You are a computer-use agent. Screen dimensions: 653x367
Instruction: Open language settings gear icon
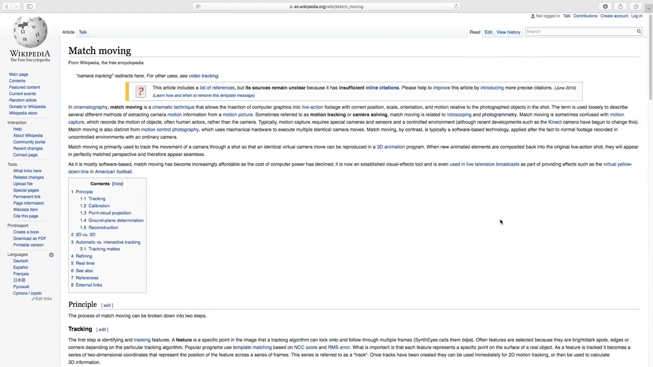(51, 254)
